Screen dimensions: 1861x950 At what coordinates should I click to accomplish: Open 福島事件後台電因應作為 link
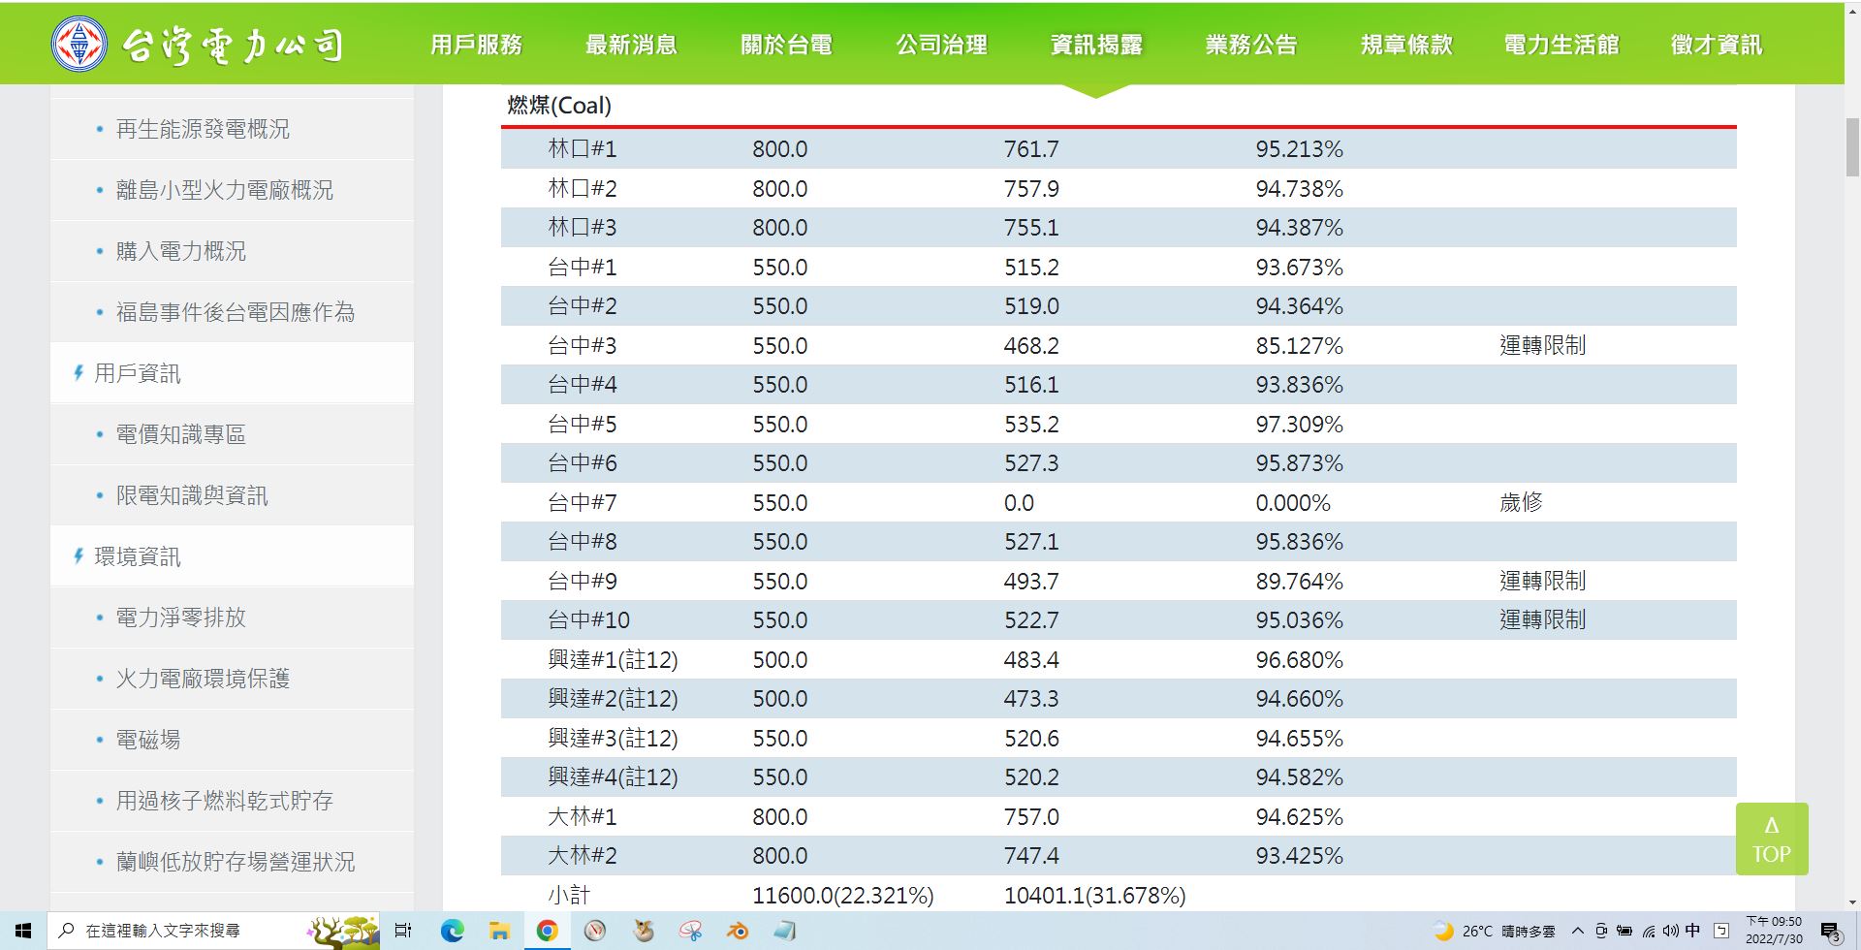pos(236,312)
